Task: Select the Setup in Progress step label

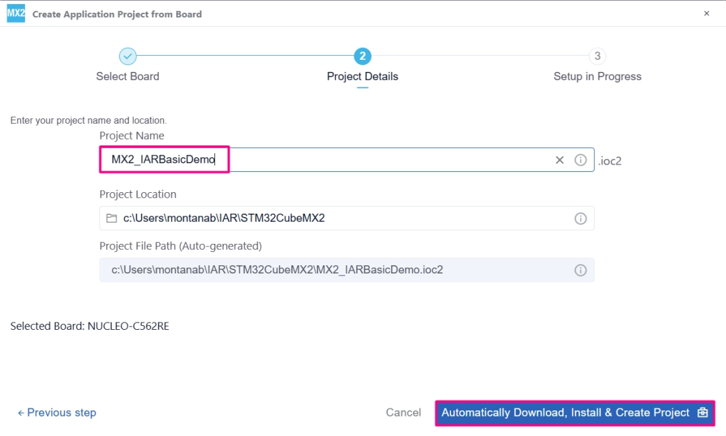Action: coord(598,77)
